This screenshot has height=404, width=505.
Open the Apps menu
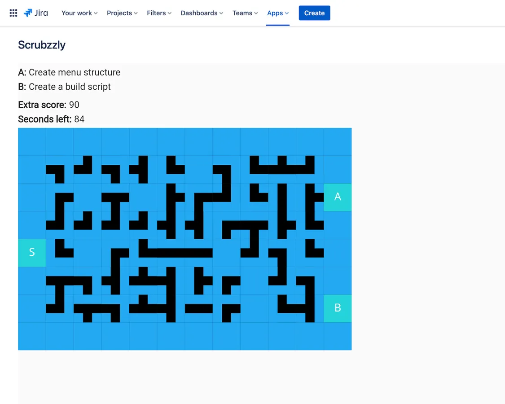coord(277,13)
